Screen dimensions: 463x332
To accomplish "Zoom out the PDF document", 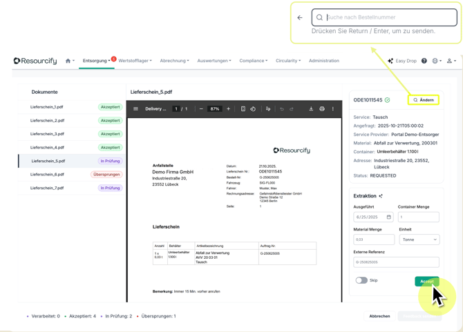I will 201,109.
